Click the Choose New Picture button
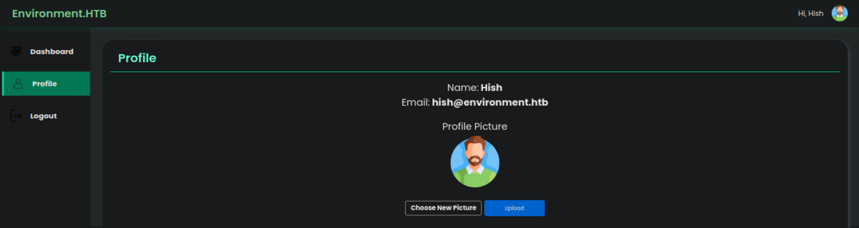This screenshot has width=859, height=228. (x=443, y=208)
